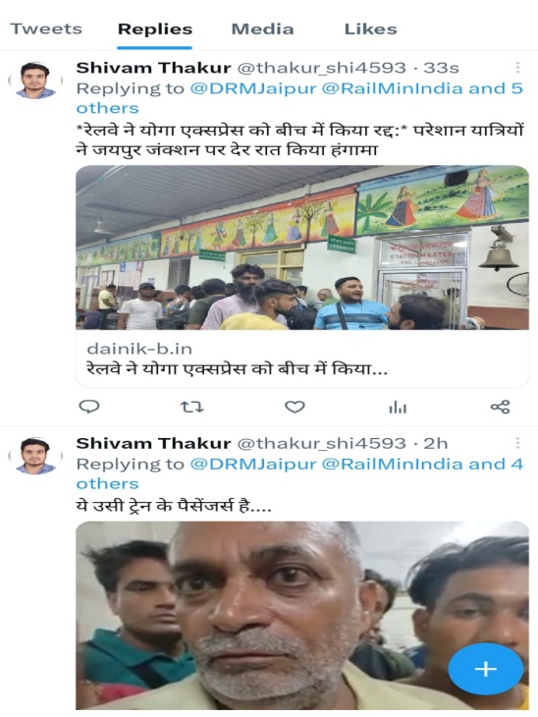Open Shivam Thakur avatar on second tweet
Viewport: 538px width, 717px height.
pyautogui.click(x=35, y=456)
